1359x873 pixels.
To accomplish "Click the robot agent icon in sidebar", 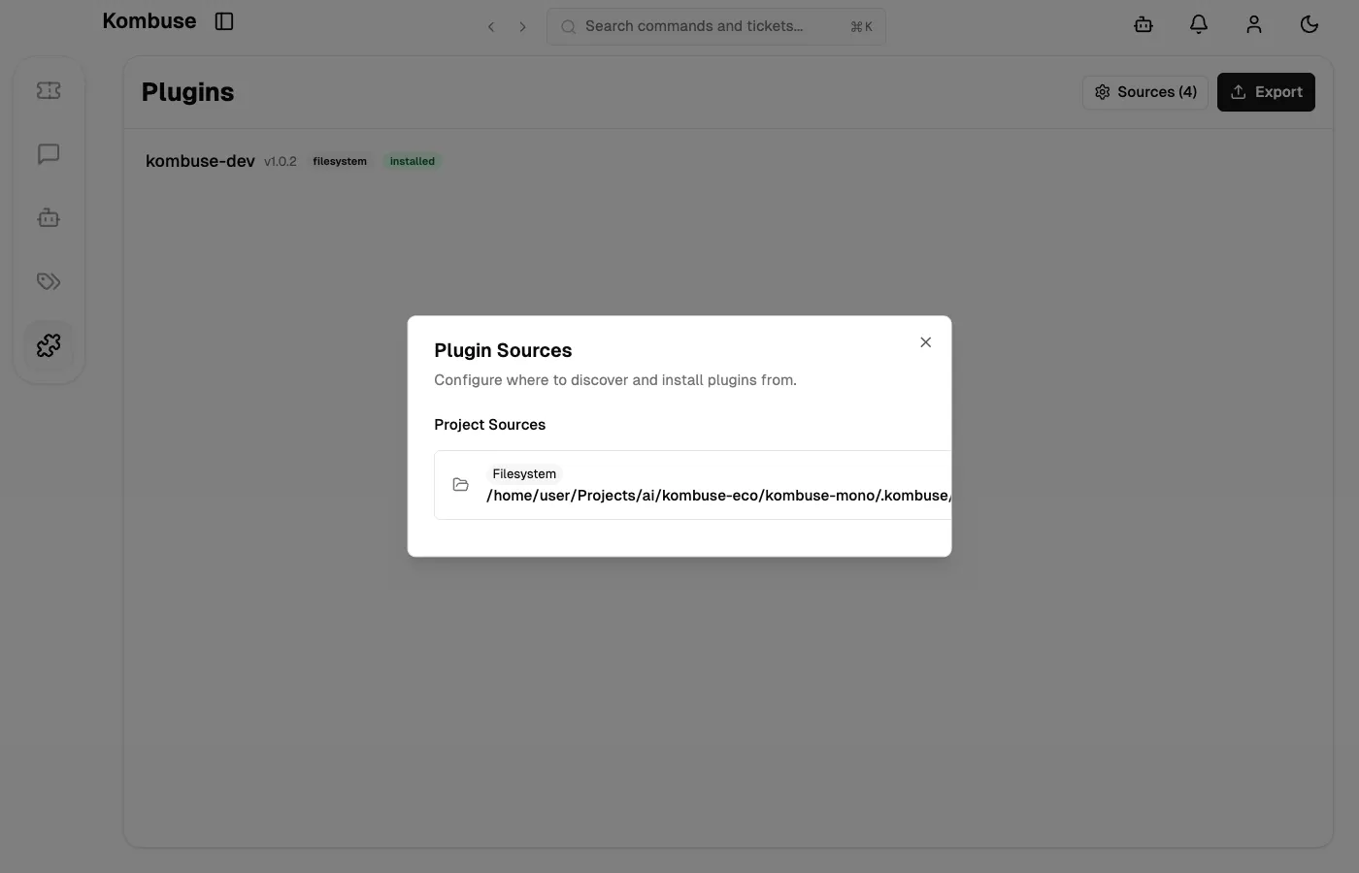I will click(48, 217).
